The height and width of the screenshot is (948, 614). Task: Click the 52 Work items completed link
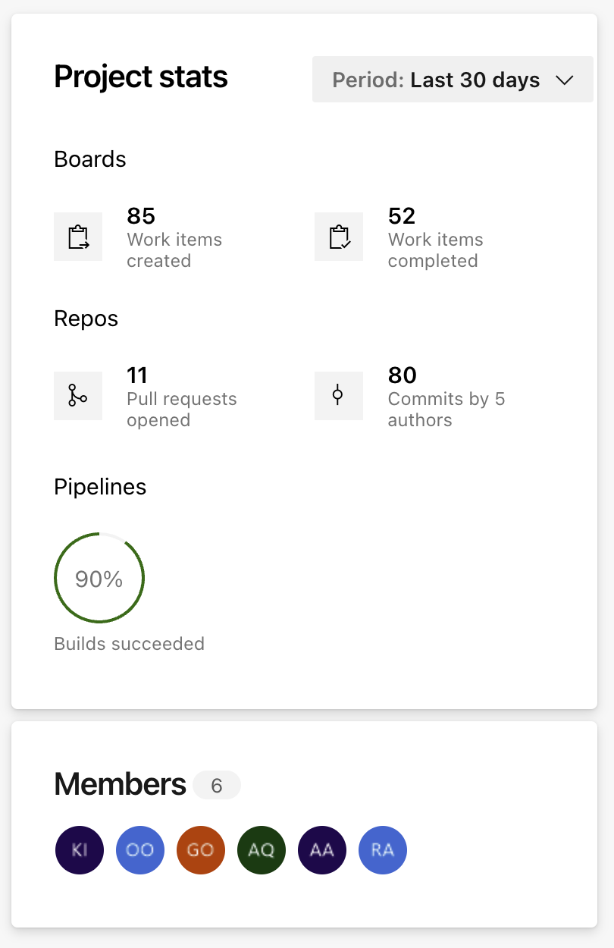(x=436, y=238)
